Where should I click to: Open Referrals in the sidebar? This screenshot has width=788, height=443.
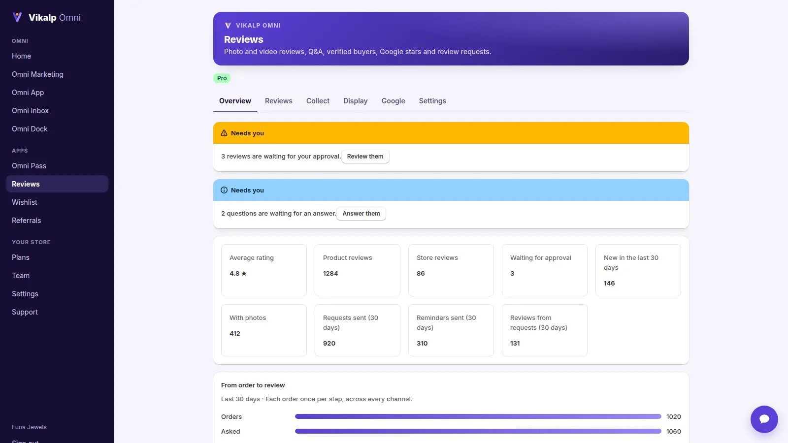click(x=57, y=221)
